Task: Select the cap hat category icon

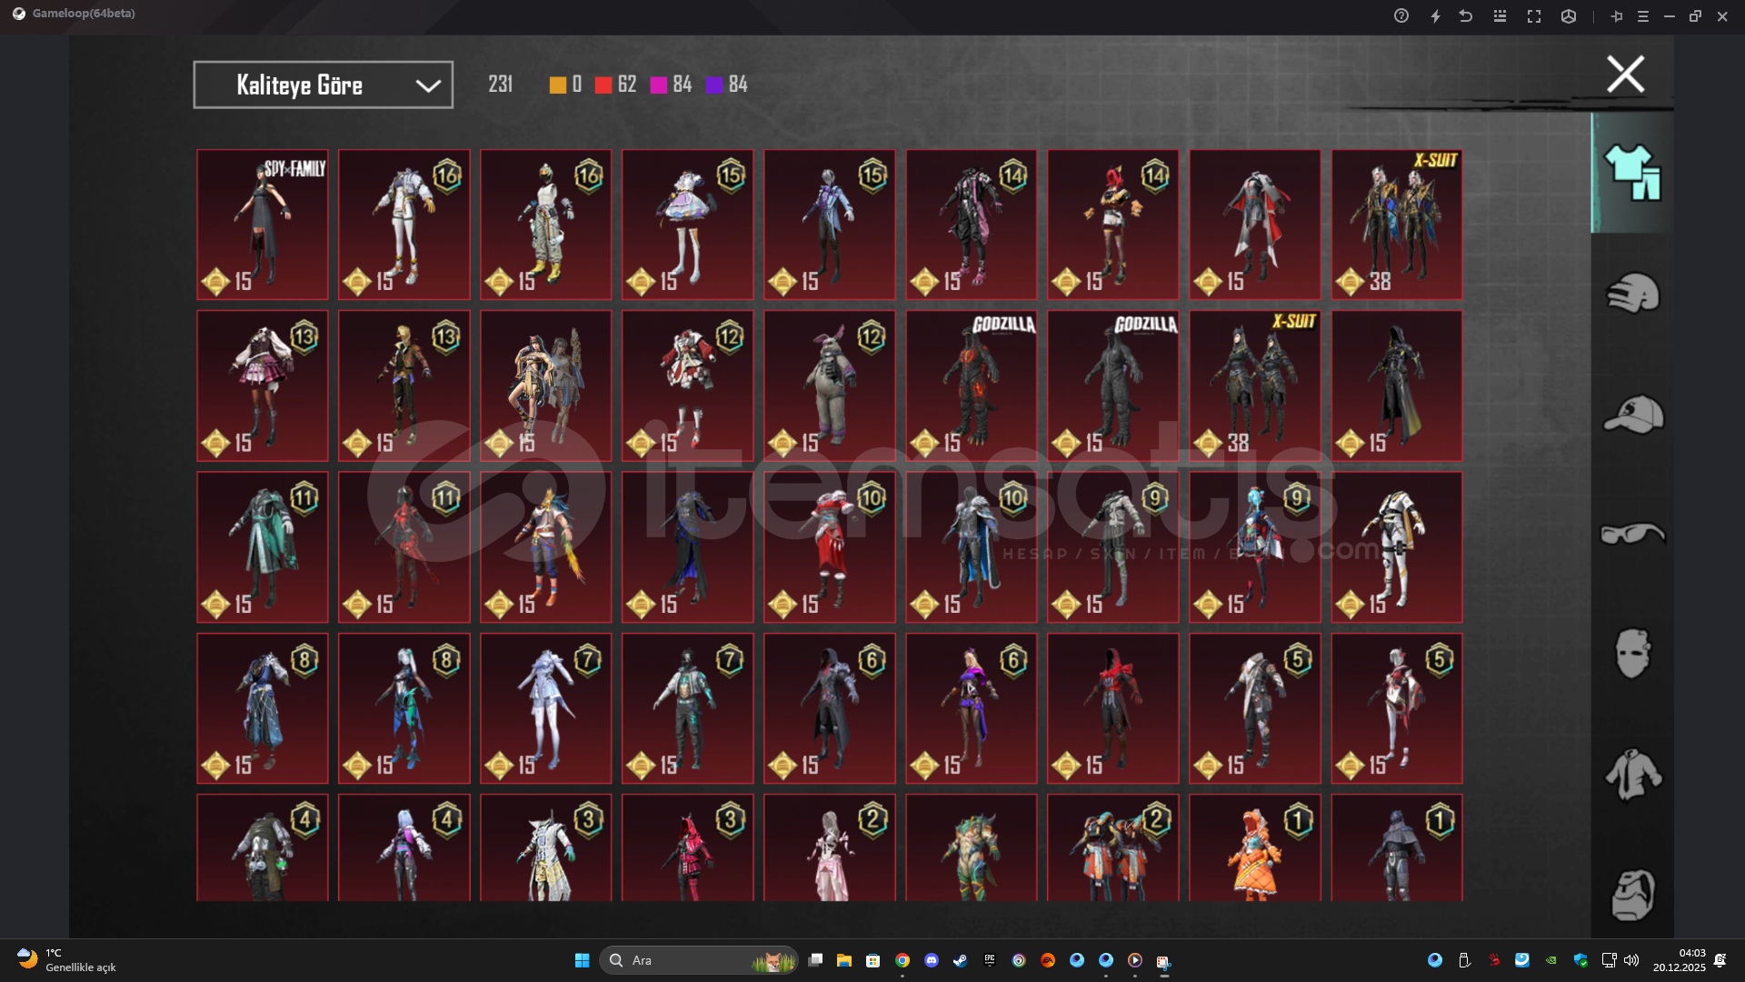Action: 1632,414
